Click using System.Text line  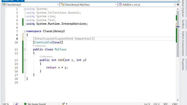click(x=41, y=20)
